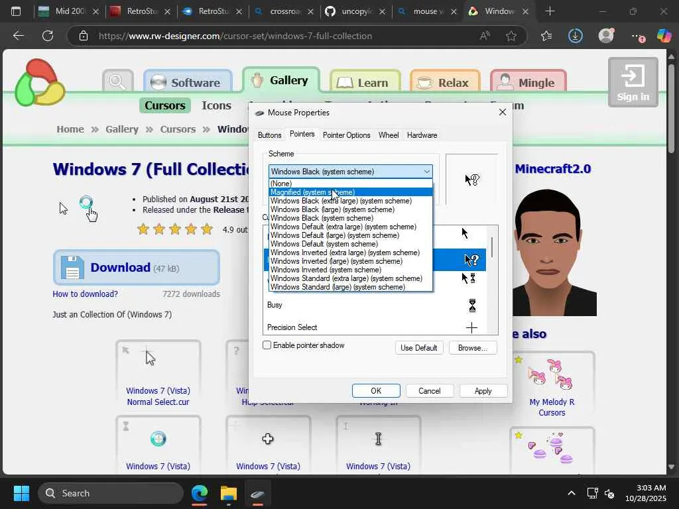Click the browser back arrow
This screenshot has height=509, width=679.
click(x=18, y=36)
